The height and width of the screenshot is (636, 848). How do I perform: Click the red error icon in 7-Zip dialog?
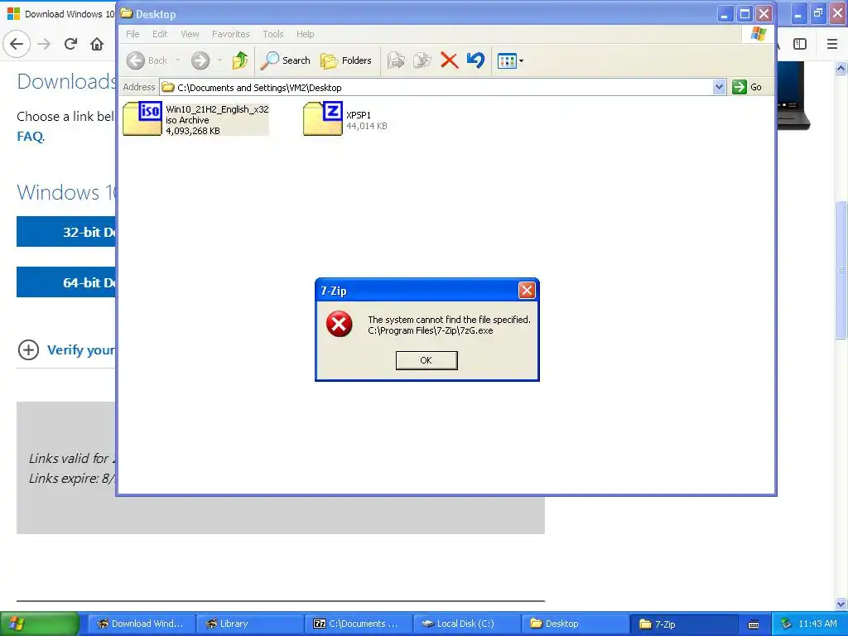tap(339, 324)
